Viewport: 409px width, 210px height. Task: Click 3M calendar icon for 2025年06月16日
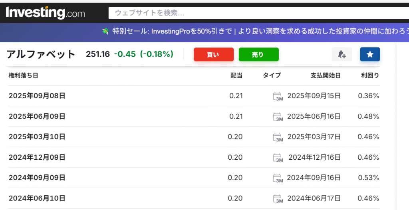pos(278,117)
